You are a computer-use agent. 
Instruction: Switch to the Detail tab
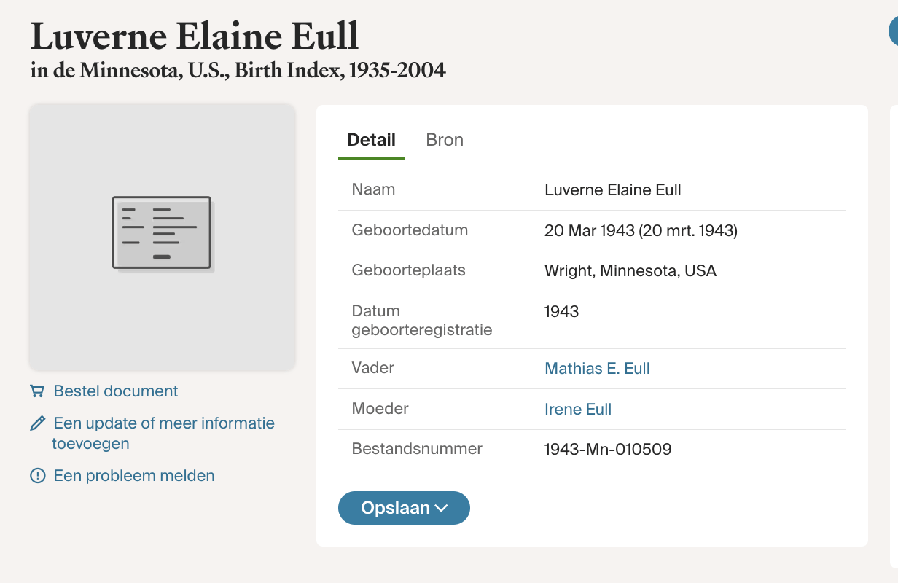pos(371,140)
